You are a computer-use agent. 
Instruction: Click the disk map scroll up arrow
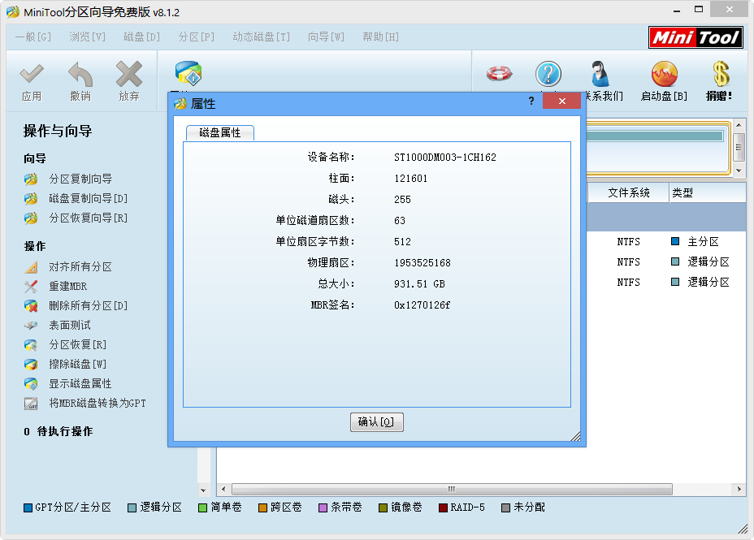(x=739, y=125)
